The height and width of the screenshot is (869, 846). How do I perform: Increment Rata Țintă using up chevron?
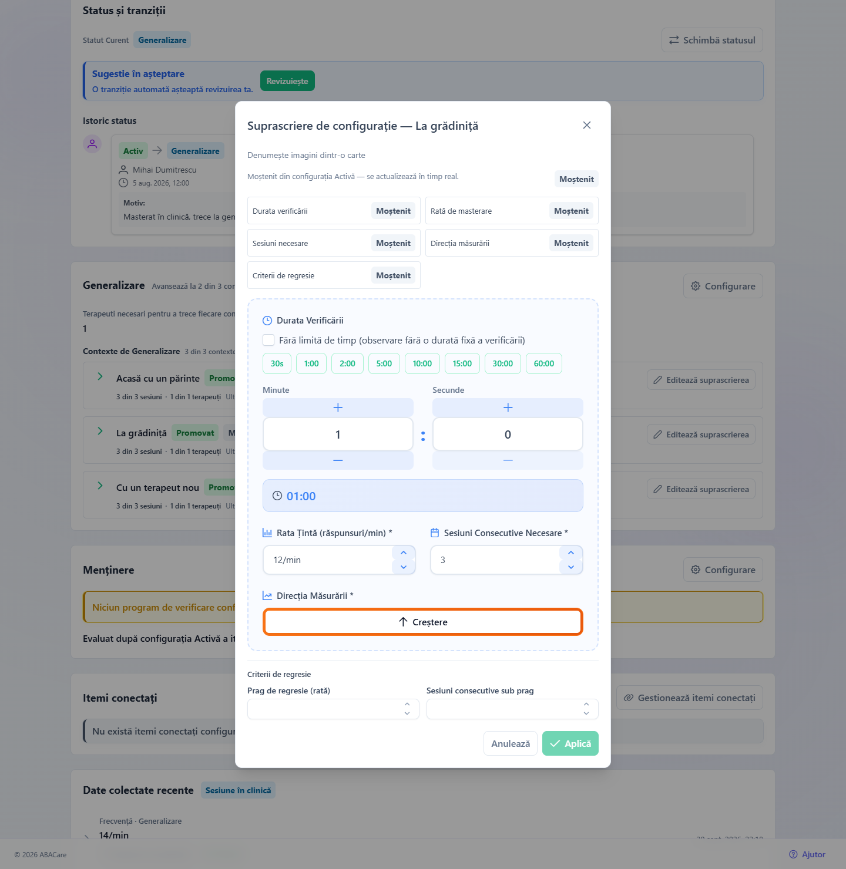[x=404, y=553]
